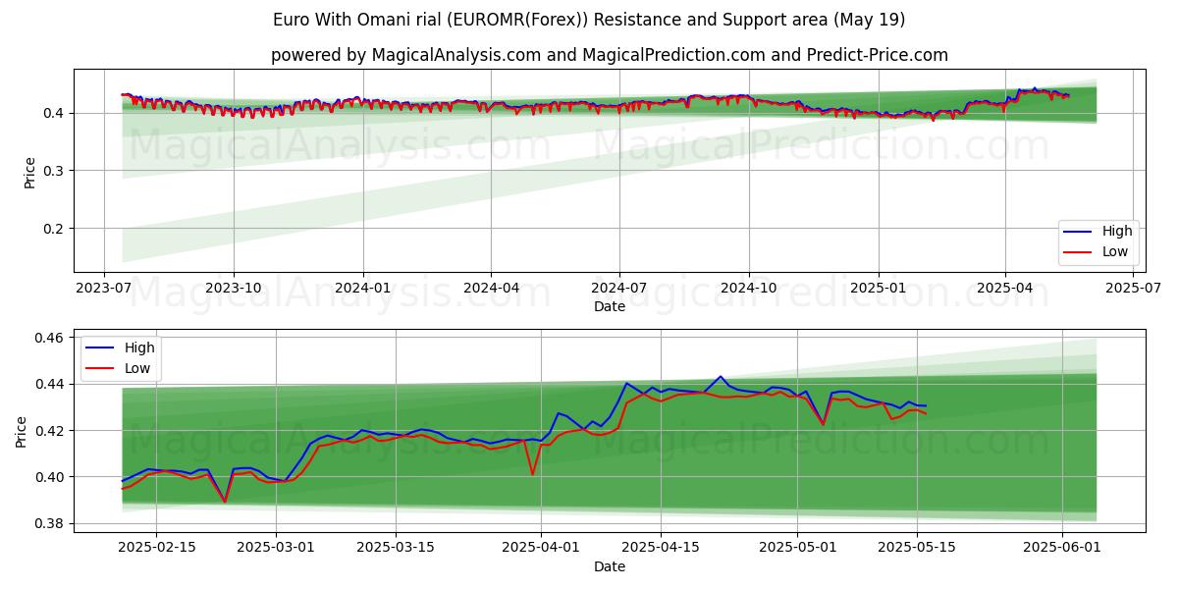The height and width of the screenshot is (589, 1178).
Task: Click the '2025-07' tick label
Action: pos(1134,289)
